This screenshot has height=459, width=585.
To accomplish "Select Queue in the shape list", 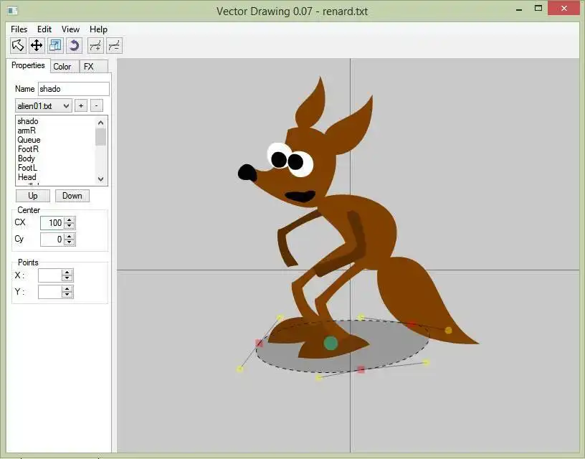I will pos(29,140).
